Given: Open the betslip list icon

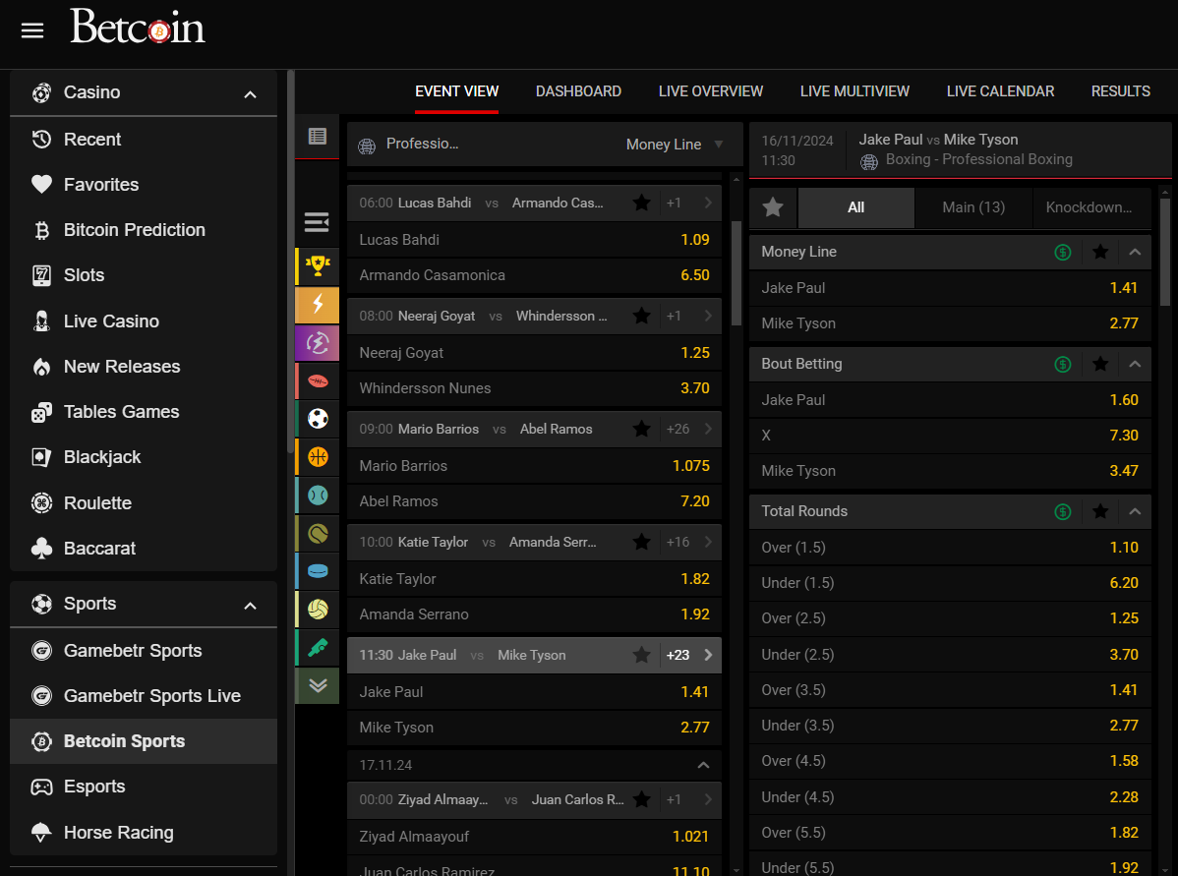Looking at the screenshot, I should [317, 136].
